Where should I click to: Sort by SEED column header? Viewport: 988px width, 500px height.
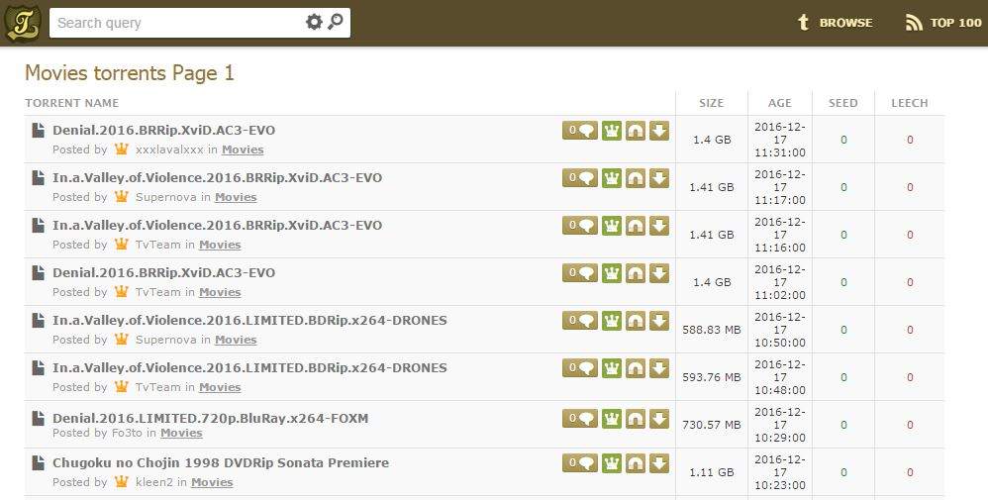843,103
